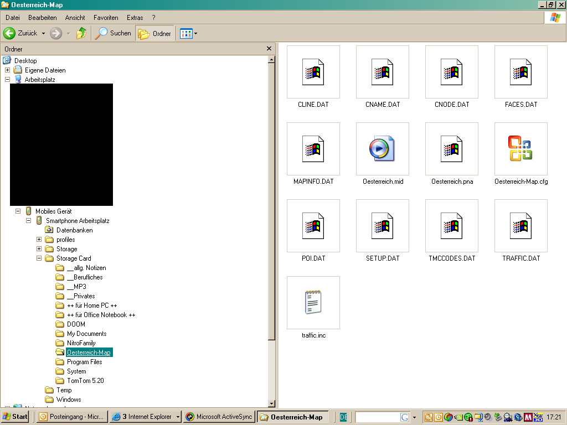
Task: Select the __Privates folder
Action: (81, 296)
